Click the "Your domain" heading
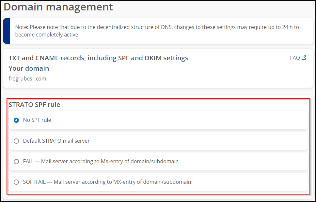Image resolution: width=316 pixels, height=202 pixels. [x=29, y=68]
